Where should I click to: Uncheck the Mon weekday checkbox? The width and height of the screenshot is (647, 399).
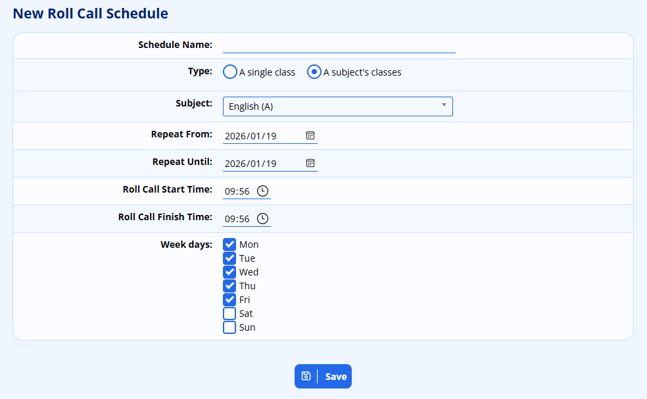pyautogui.click(x=229, y=245)
